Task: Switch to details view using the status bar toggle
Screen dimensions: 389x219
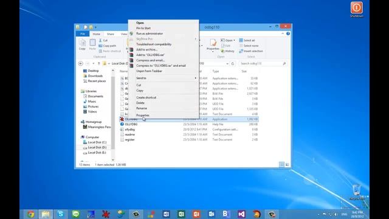Action: click(281, 165)
